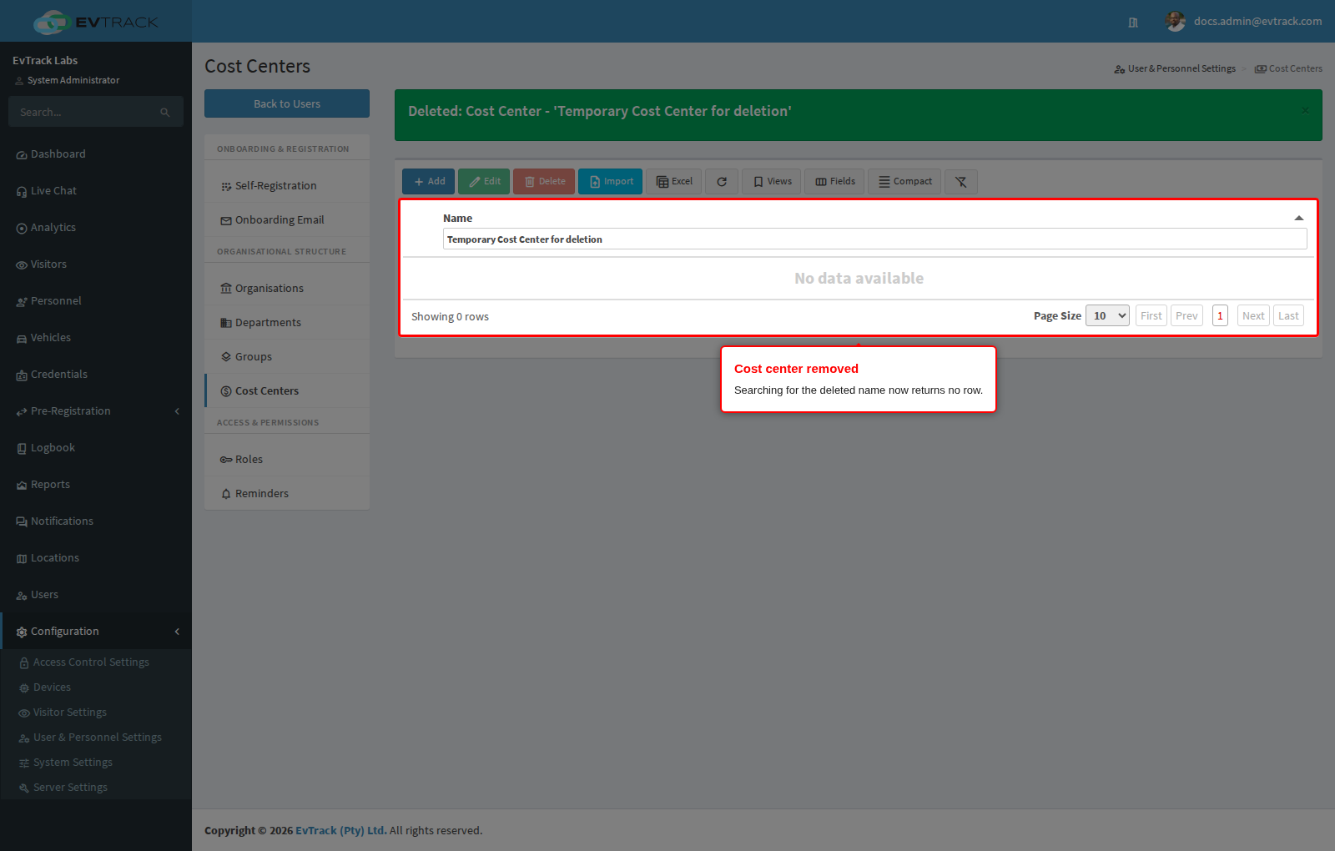Toggle Compact table view

pos(904,182)
